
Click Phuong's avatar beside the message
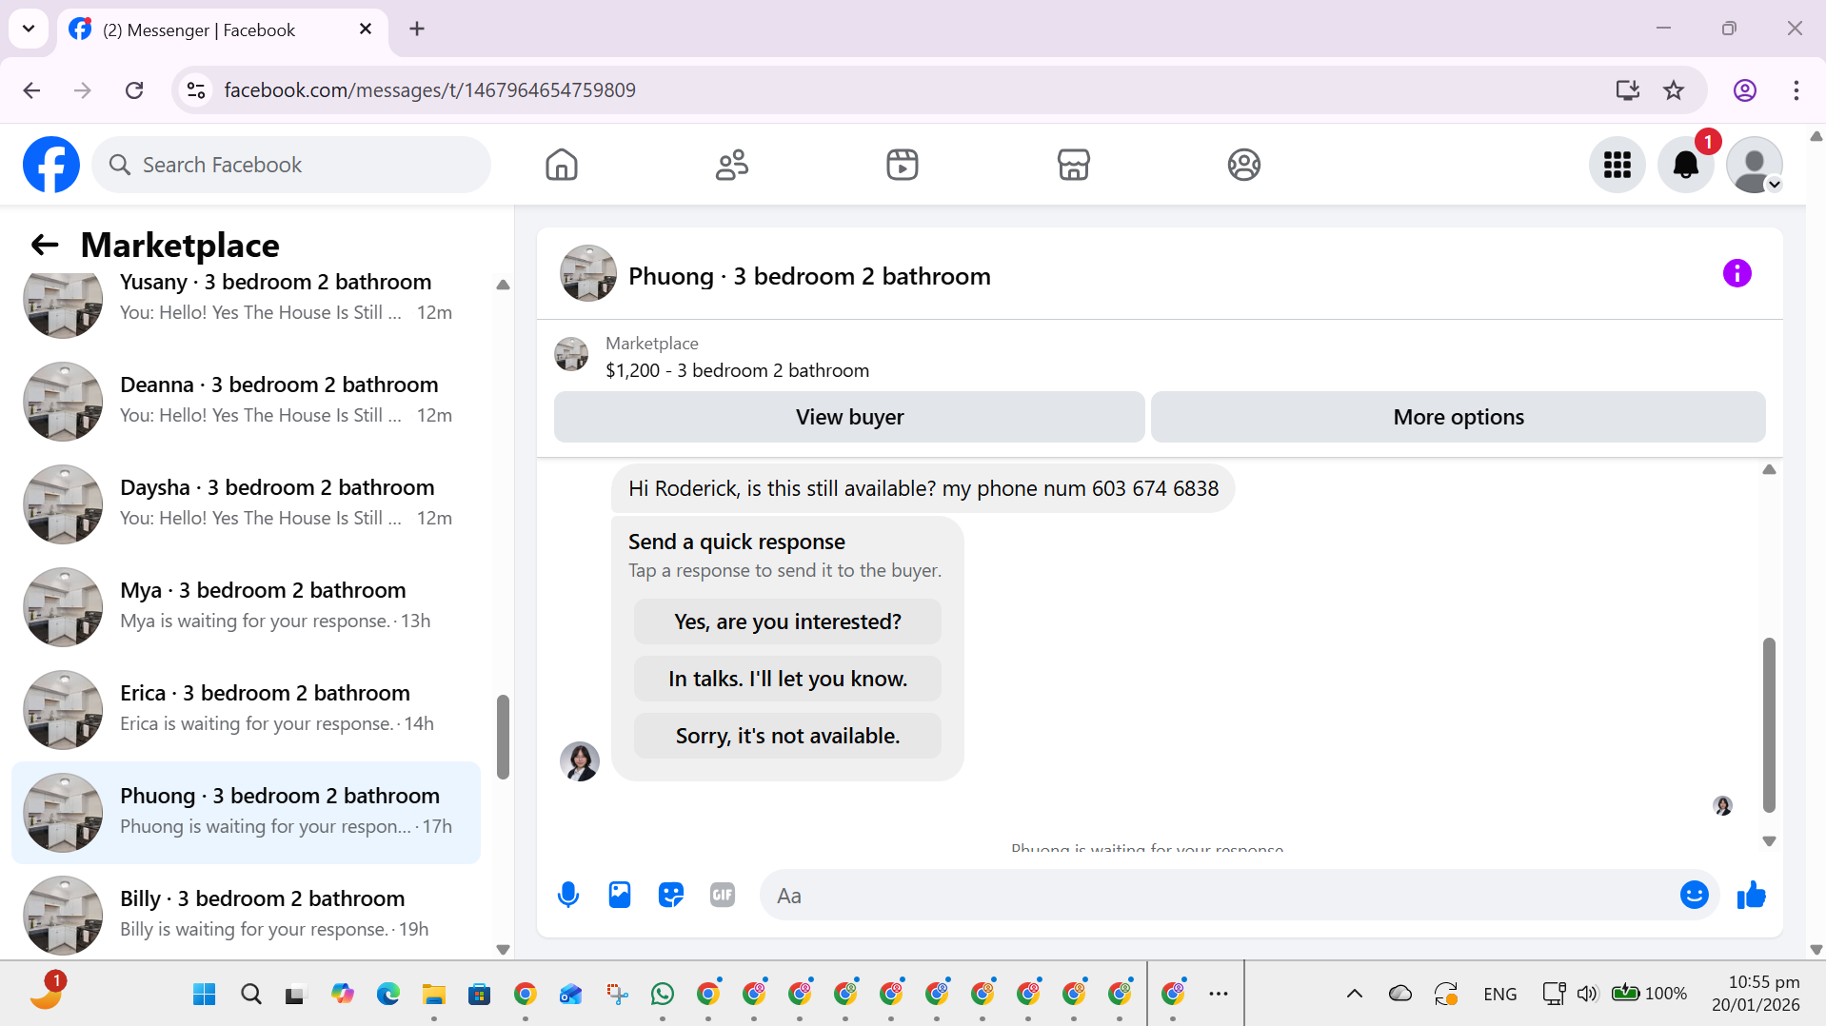coord(580,761)
